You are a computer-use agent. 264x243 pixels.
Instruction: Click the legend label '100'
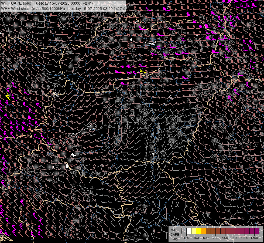(x=186, y=238)
